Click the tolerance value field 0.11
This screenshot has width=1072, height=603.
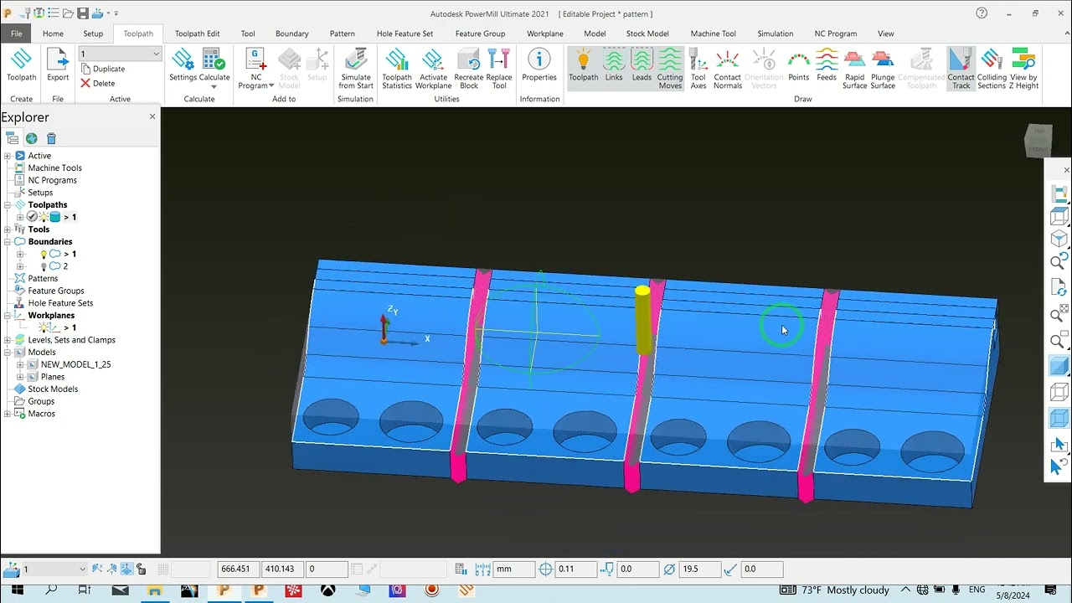[x=576, y=569]
